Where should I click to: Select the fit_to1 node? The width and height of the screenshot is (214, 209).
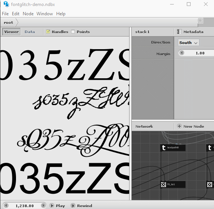tap(173, 184)
